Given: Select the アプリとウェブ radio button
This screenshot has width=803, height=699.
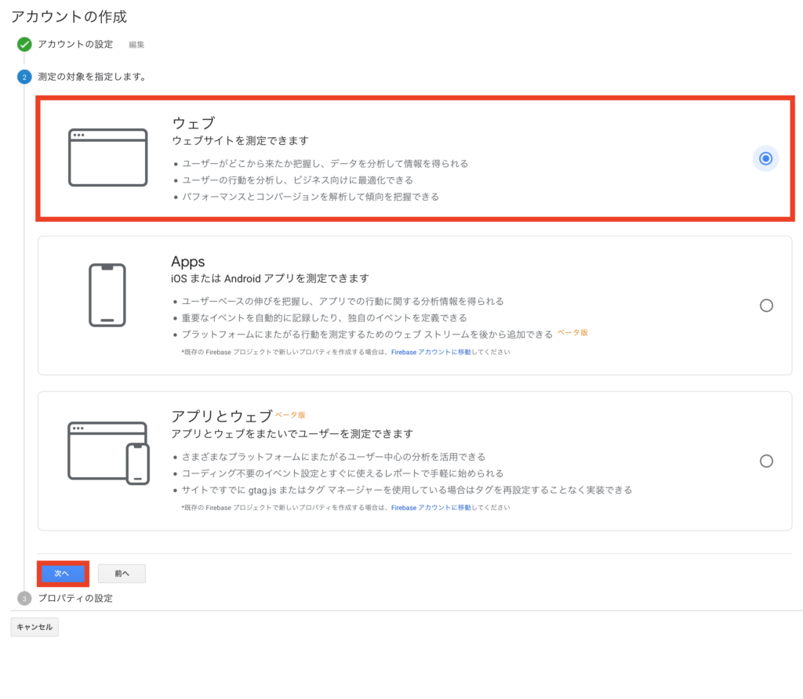Looking at the screenshot, I should coord(766,461).
